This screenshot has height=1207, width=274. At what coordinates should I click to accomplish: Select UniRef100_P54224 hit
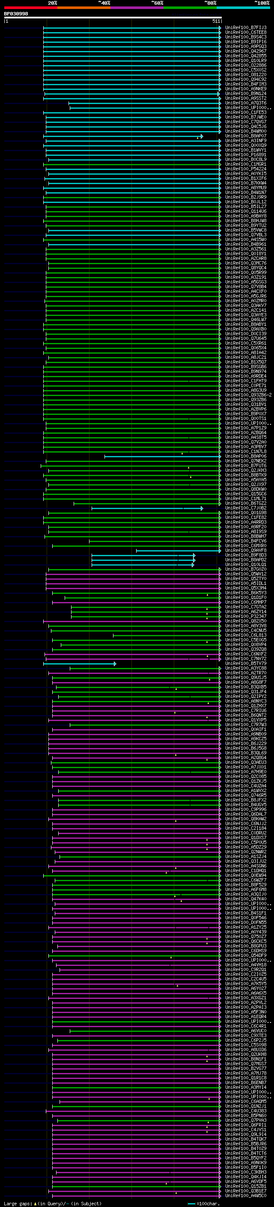246,169
